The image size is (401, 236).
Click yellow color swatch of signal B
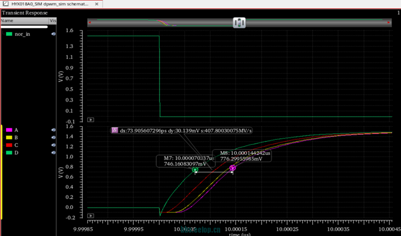[9, 138]
